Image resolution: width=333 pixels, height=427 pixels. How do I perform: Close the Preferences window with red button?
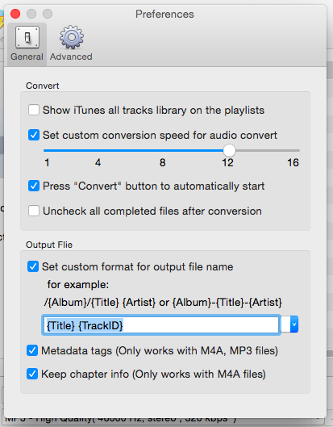point(15,14)
